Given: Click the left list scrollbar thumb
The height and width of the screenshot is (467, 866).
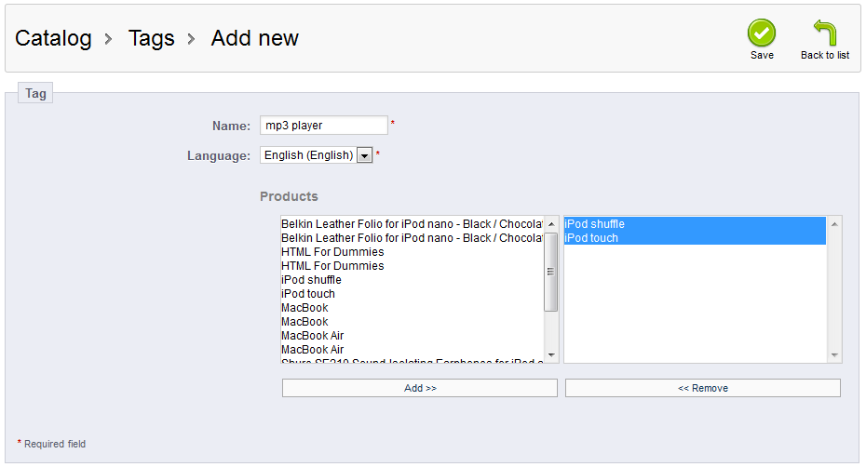Looking at the screenshot, I should click(551, 272).
